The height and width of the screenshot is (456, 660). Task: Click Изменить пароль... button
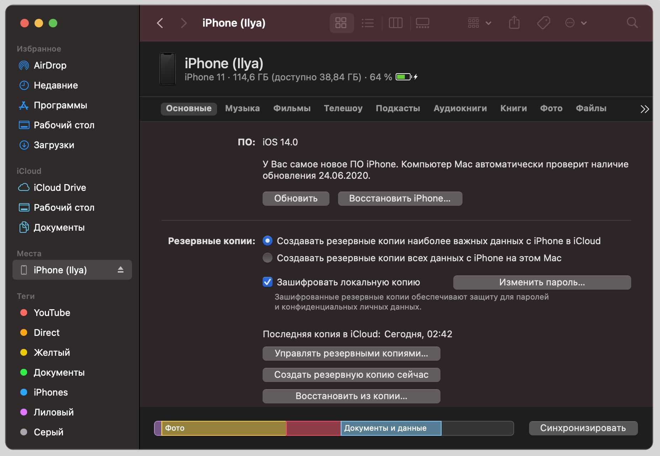pyautogui.click(x=542, y=283)
